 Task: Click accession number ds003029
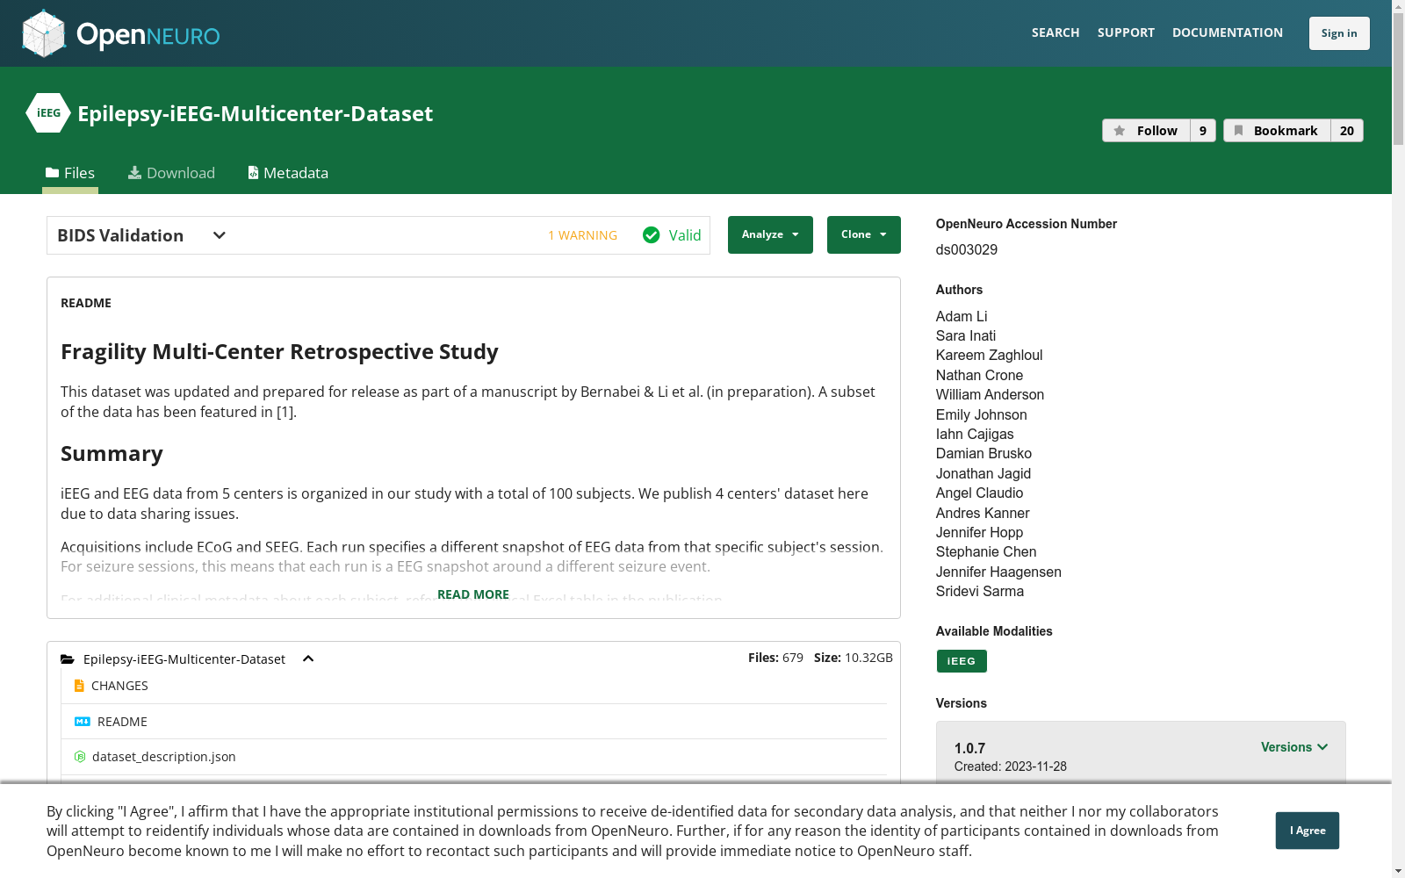tap(967, 249)
